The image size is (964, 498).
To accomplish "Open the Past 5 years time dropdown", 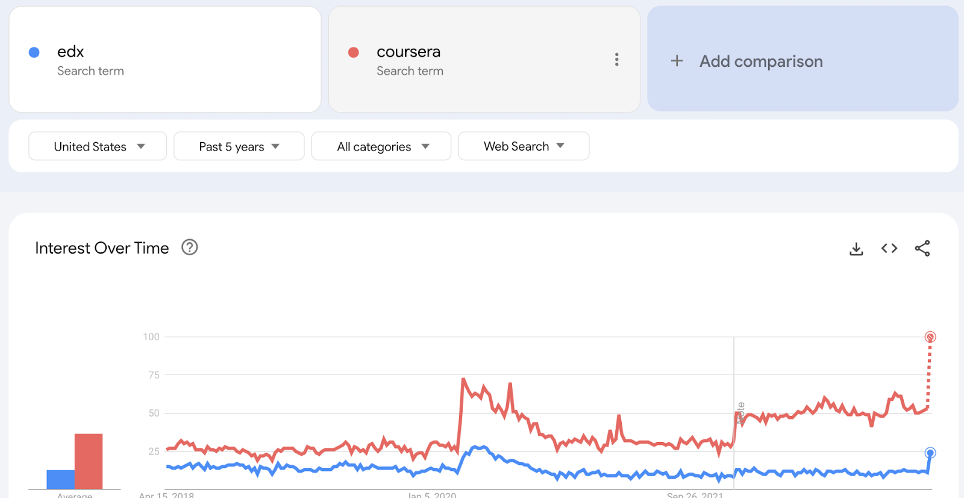I will [x=239, y=146].
